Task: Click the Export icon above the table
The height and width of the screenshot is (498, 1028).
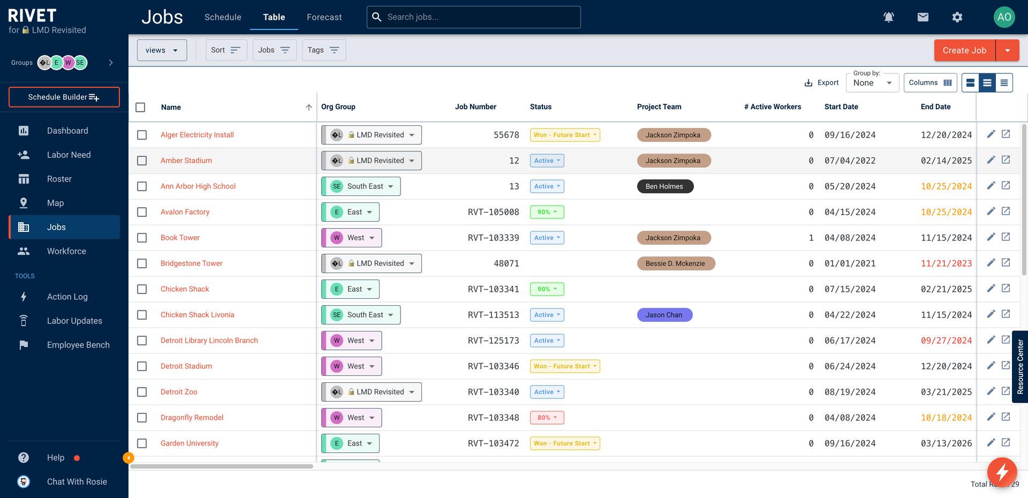Action: (x=809, y=82)
